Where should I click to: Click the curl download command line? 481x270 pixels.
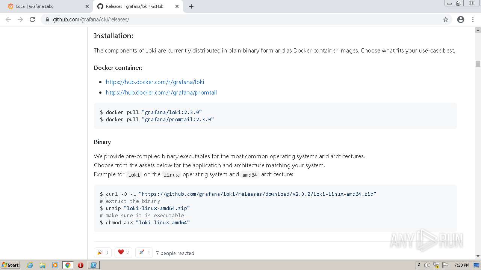(238, 194)
